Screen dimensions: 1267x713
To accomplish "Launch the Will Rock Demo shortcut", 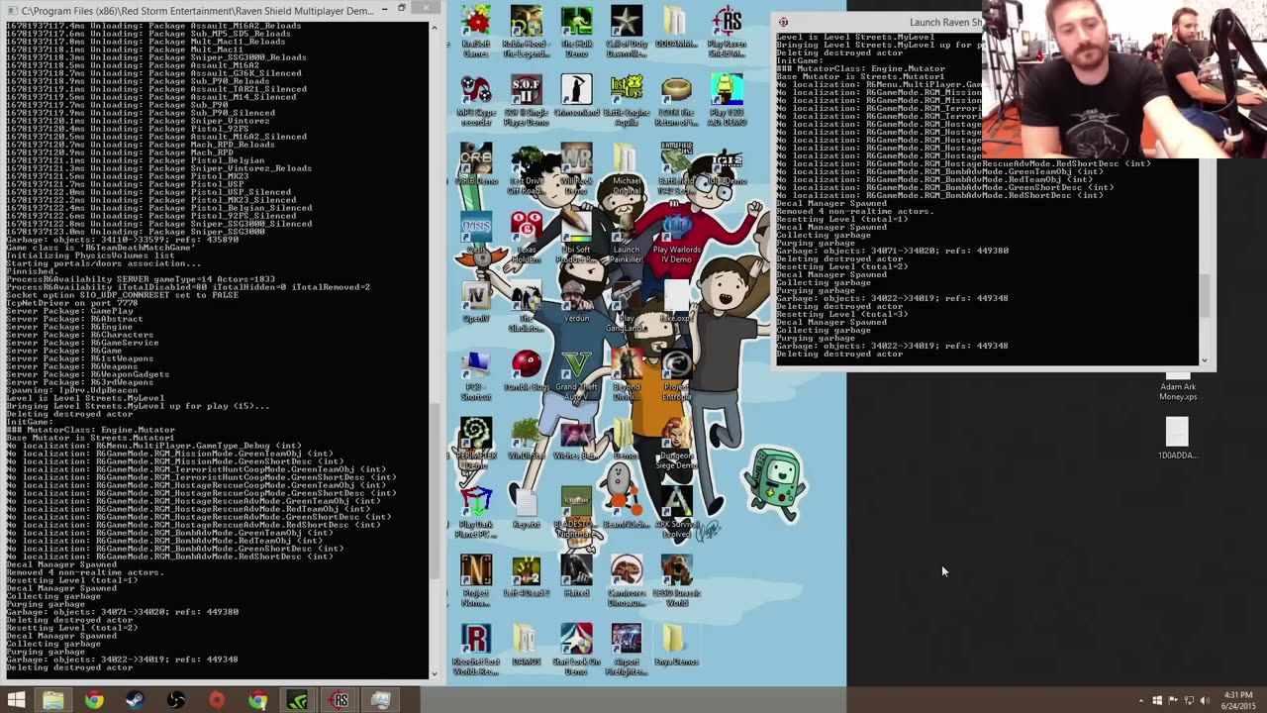I will click(576, 169).
